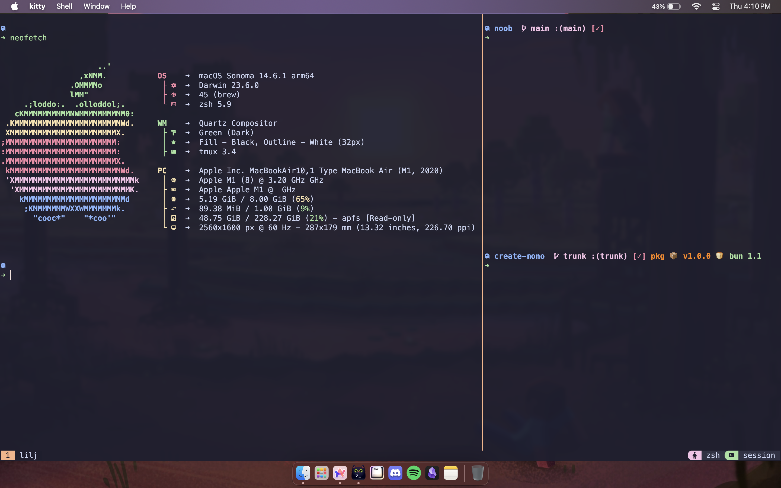Open Launchpad from the Dock

pyautogui.click(x=321, y=473)
